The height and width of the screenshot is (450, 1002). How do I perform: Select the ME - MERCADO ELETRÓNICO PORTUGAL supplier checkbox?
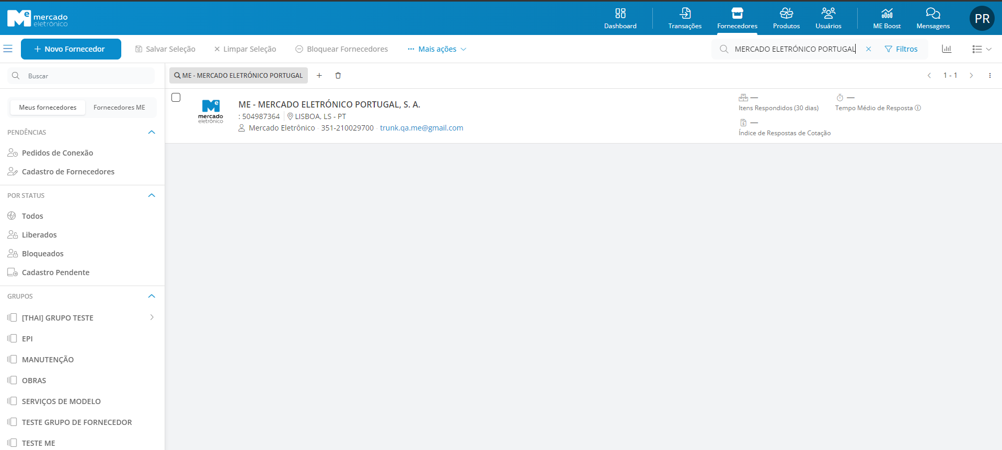coord(176,98)
